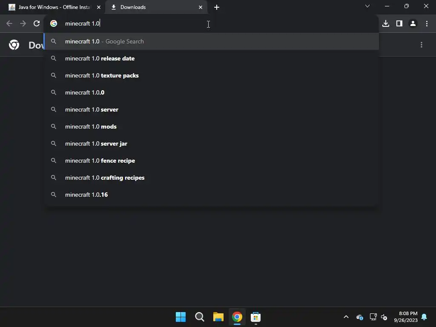
Task: Click the browser Forward arrow
Action: point(23,24)
